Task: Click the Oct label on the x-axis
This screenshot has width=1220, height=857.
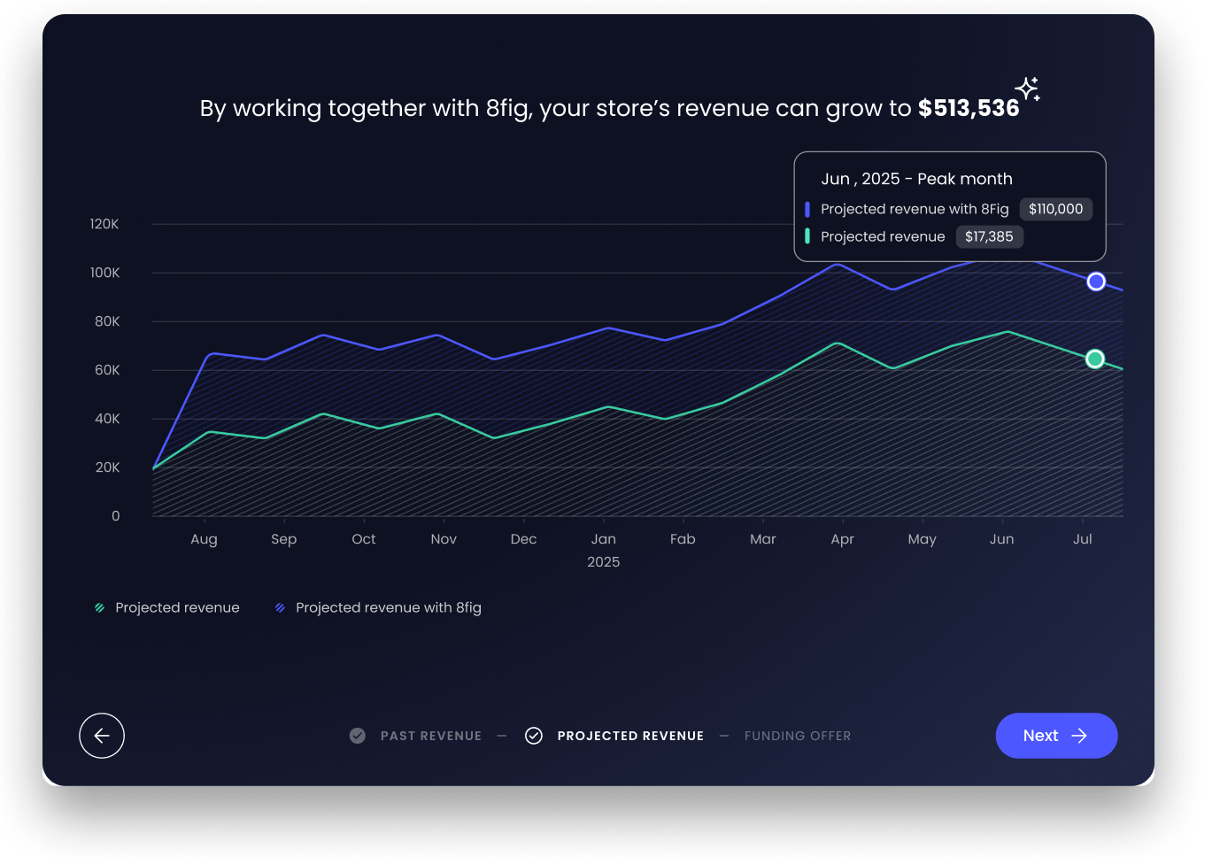Action: 364,539
